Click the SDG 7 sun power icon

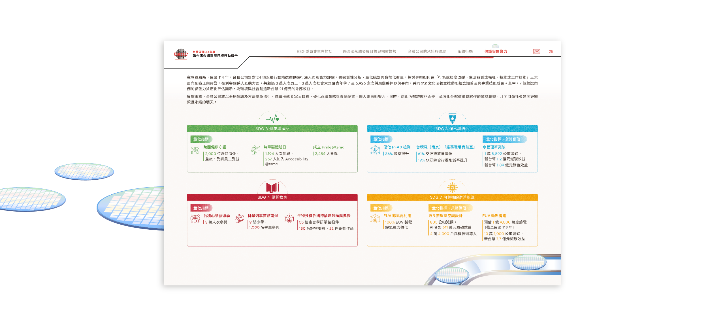tap(453, 187)
